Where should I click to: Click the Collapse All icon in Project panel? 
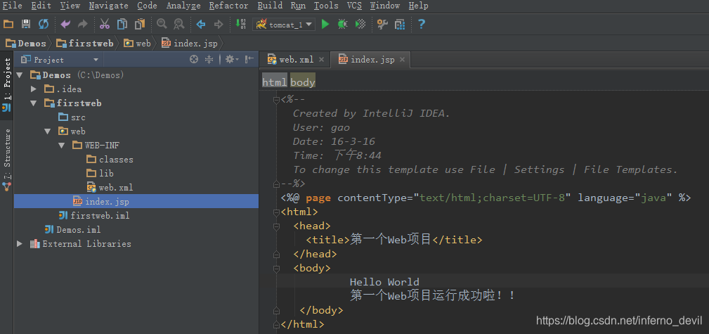tap(209, 59)
